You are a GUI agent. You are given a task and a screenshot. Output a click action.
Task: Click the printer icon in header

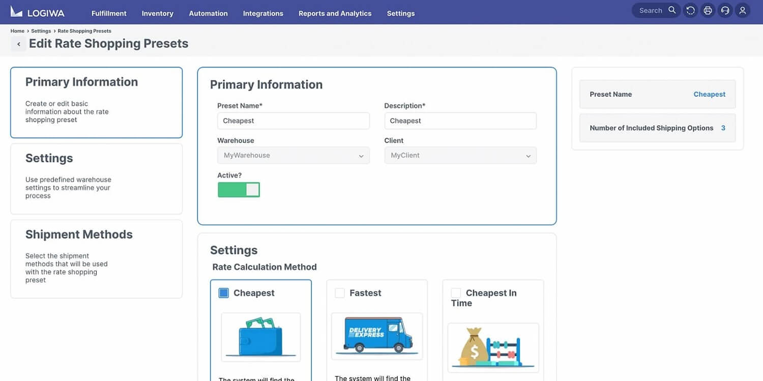point(708,11)
